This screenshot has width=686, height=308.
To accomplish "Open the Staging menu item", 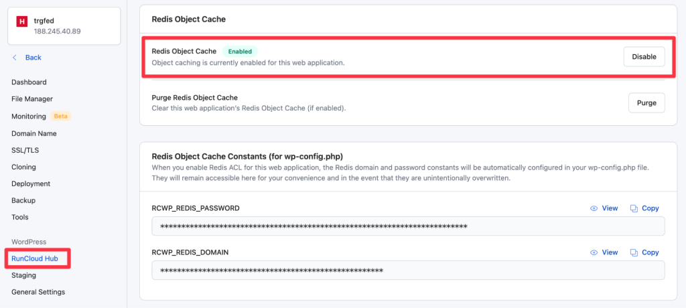I will click(23, 276).
